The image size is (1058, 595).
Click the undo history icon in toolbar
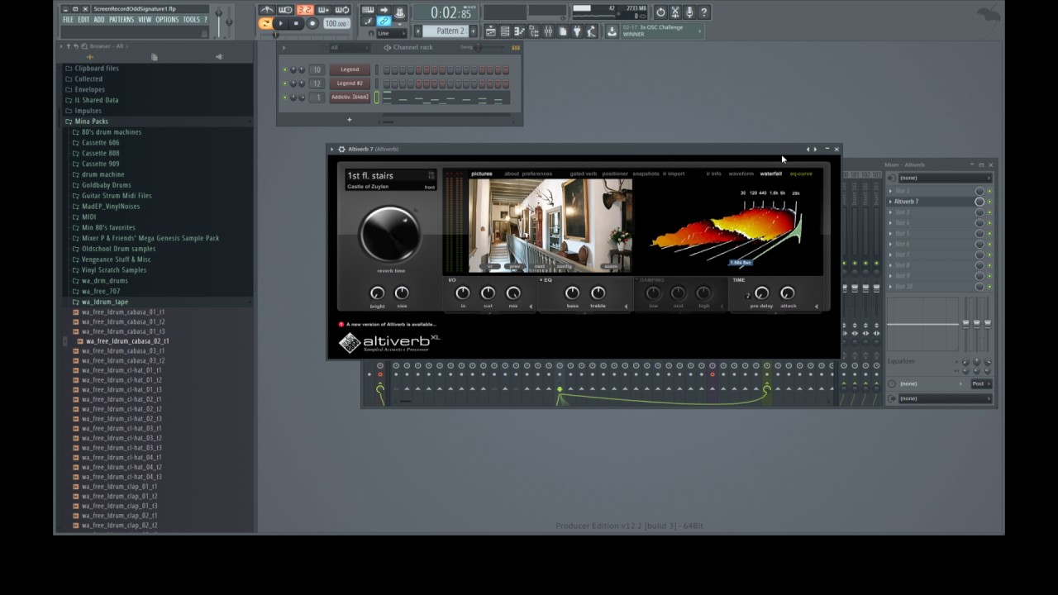click(x=660, y=12)
